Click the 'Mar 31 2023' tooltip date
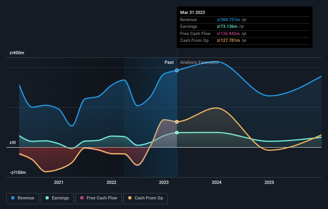 [x=193, y=12]
